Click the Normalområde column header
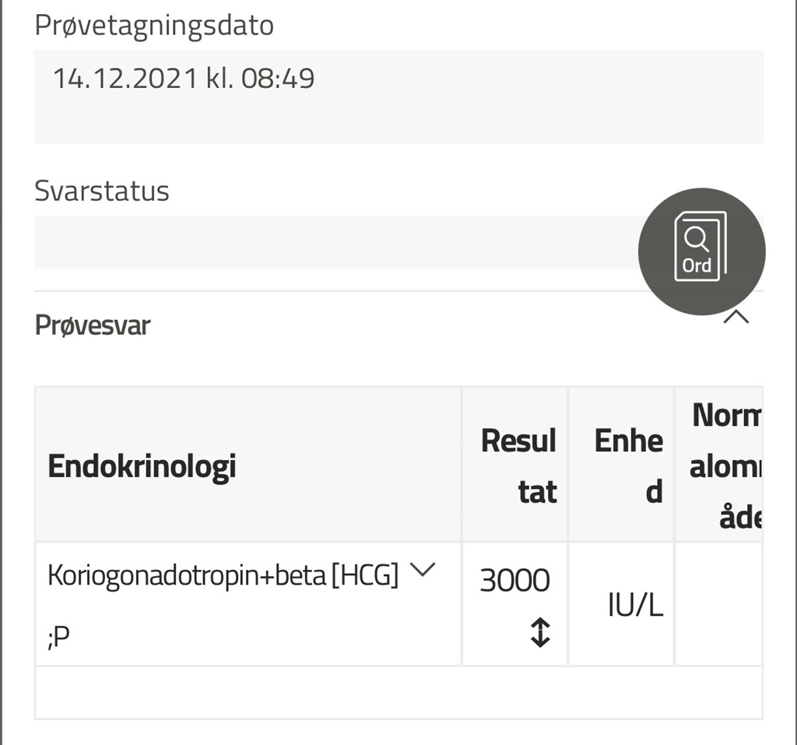 tap(725, 466)
